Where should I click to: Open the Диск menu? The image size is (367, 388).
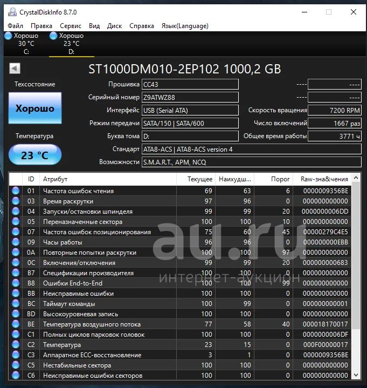[114, 26]
